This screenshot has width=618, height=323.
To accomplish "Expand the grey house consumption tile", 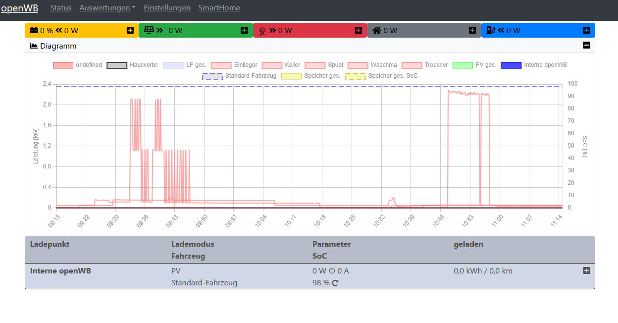I will pos(472,30).
